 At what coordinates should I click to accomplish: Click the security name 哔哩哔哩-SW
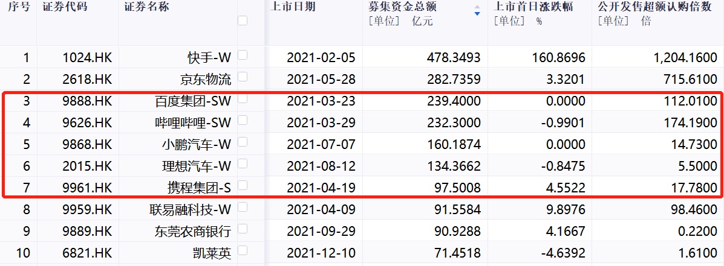(193, 123)
